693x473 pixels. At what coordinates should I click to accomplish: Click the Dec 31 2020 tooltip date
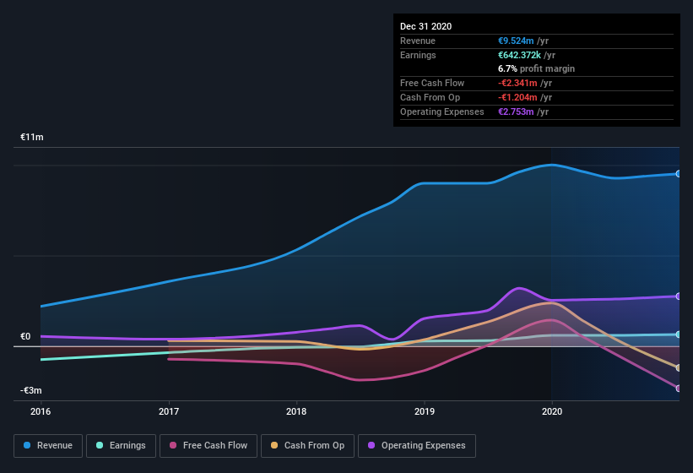tap(425, 26)
